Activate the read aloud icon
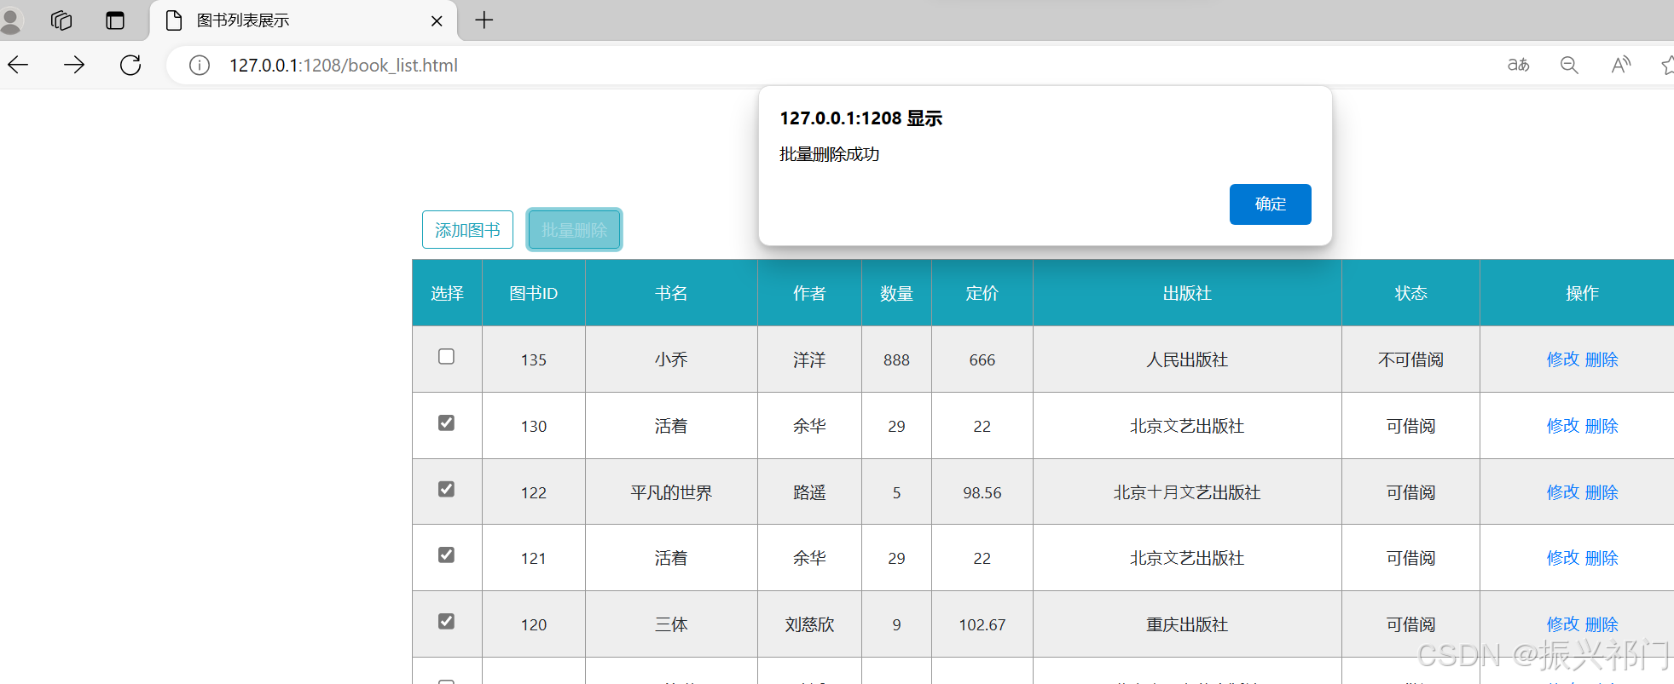1674x684 pixels. (1620, 65)
